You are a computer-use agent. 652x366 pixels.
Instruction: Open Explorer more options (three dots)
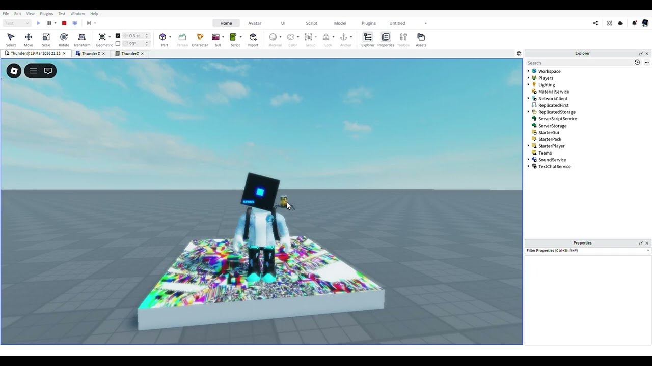(x=647, y=63)
